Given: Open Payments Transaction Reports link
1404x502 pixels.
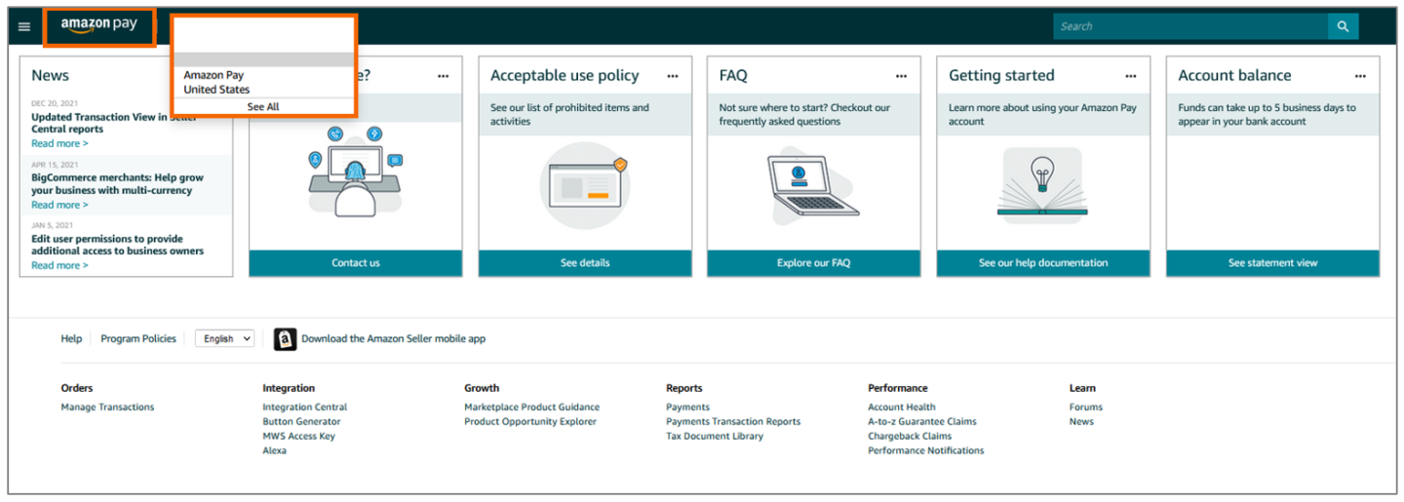Looking at the screenshot, I should tap(733, 422).
